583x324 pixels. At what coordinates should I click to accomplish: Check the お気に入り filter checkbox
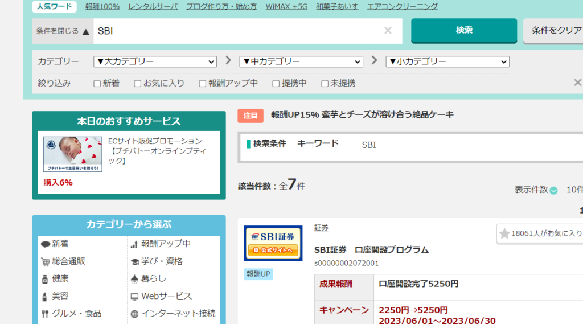tap(137, 84)
